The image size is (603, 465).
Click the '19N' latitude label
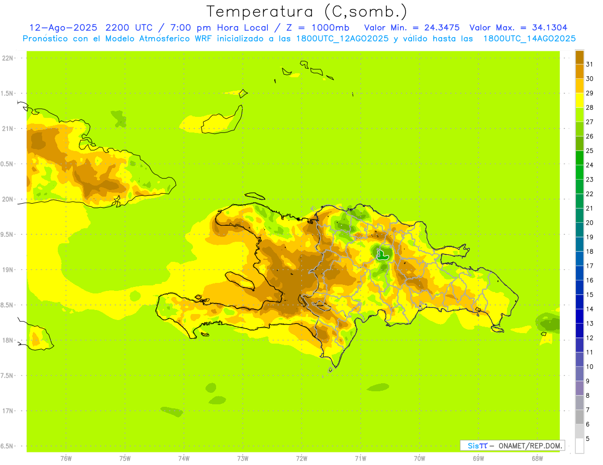pyautogui.click(x=8, y=270)
